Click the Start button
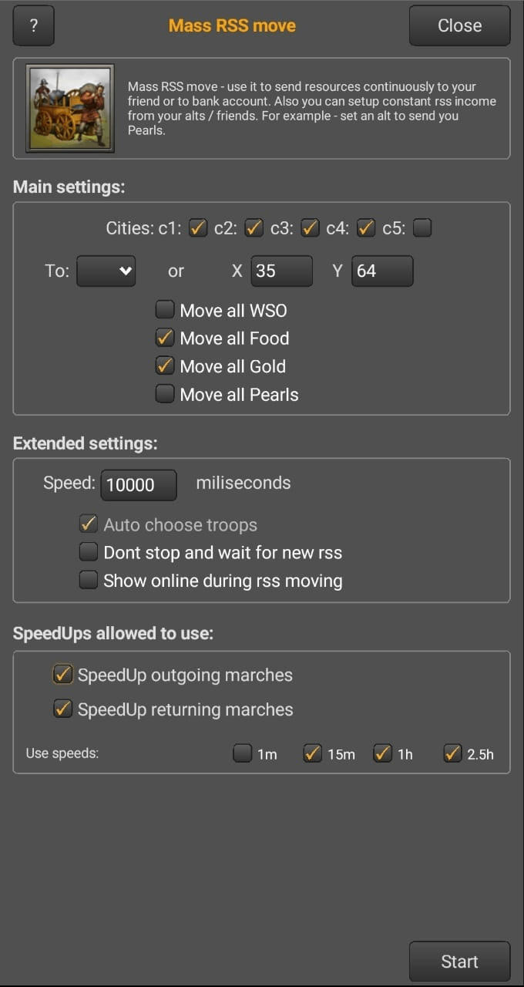This screenshot has height=987, width=524. (x=459, y=962)
